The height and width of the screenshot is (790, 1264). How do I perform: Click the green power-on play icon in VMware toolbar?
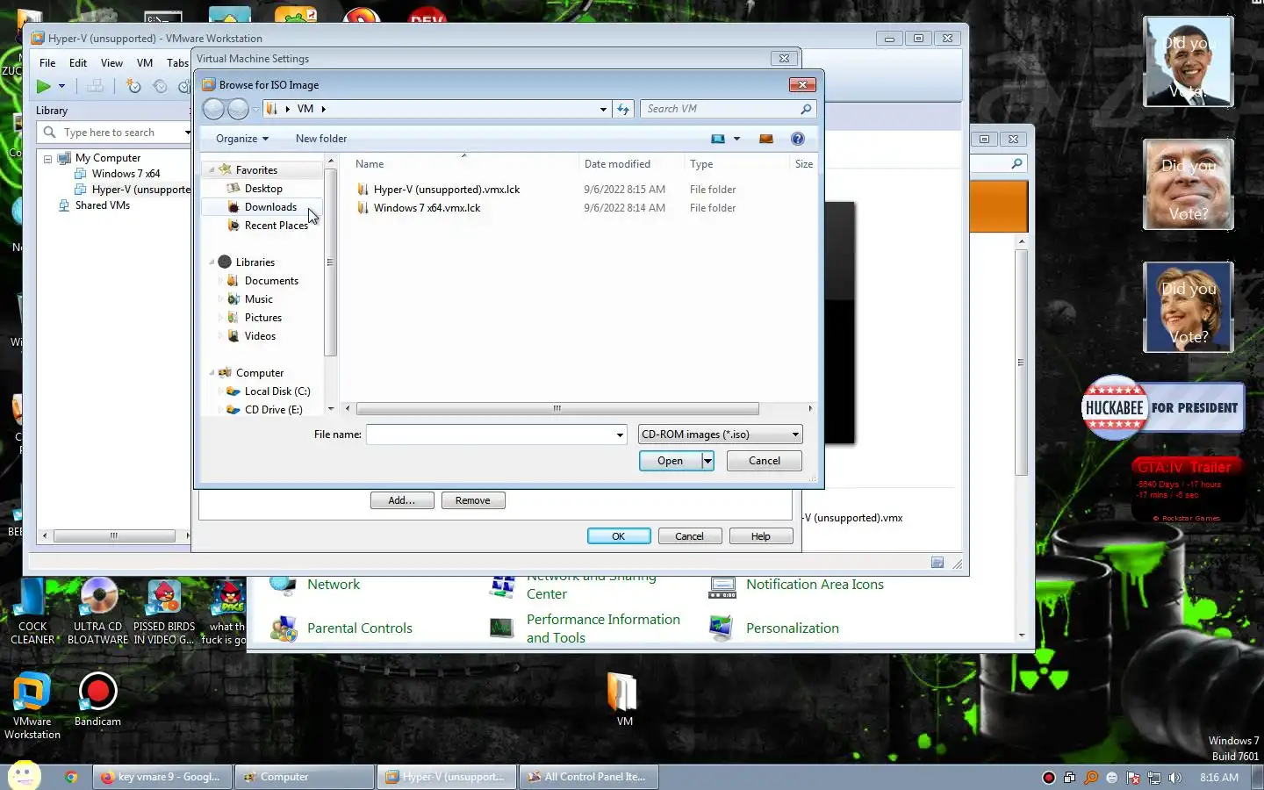pos(43,86)
